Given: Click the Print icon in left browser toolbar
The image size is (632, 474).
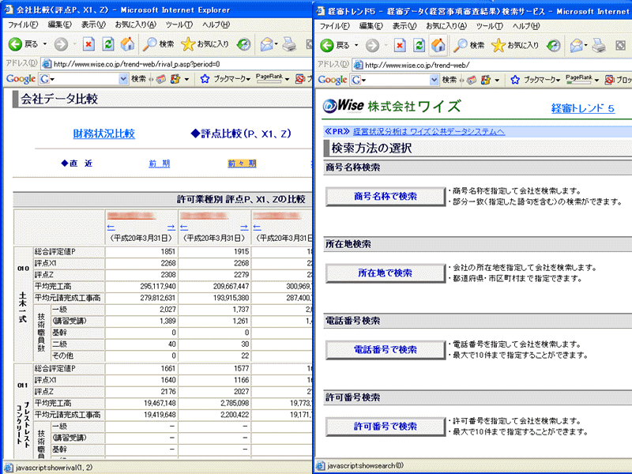Looking at the screenshot, I should pos(289,44).
